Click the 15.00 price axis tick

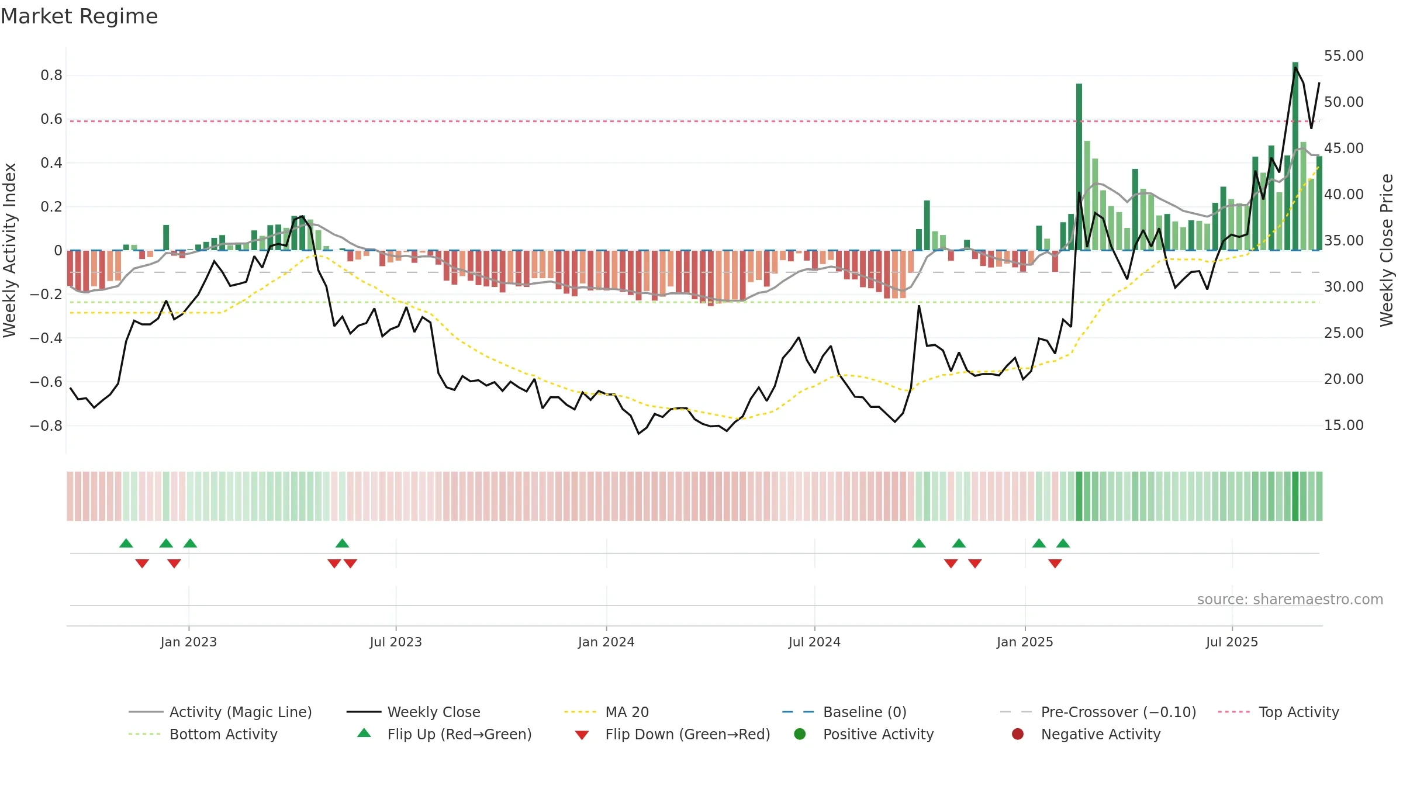[1343, 425]
